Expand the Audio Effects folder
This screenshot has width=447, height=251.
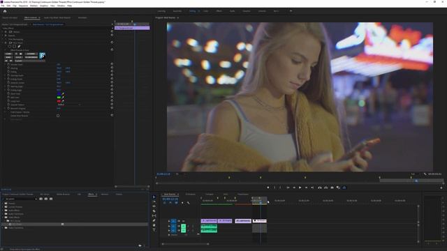pyautogui.click(x=3, y=211)
